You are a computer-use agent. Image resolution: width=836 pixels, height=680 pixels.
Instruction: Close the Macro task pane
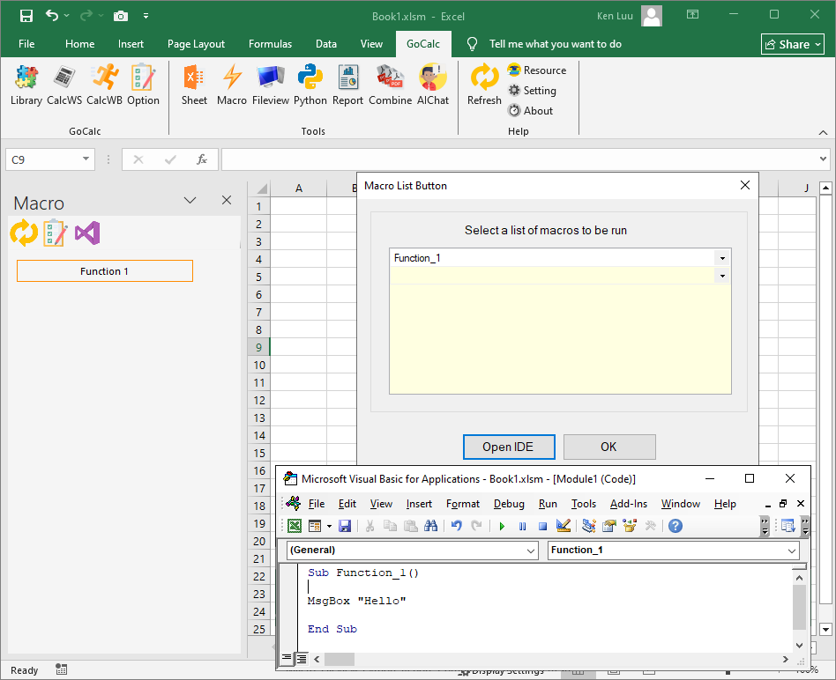coord(227,200)
